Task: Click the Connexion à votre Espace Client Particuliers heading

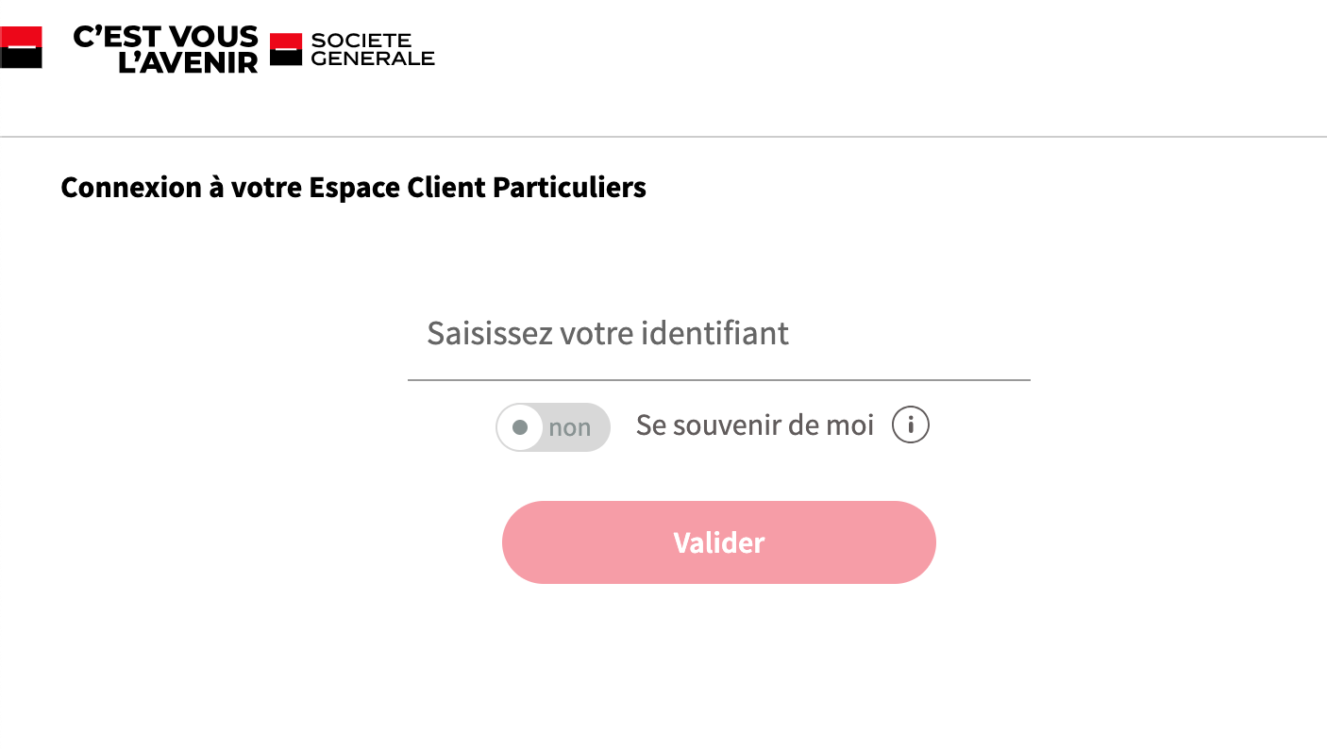Action: (354, 188)
